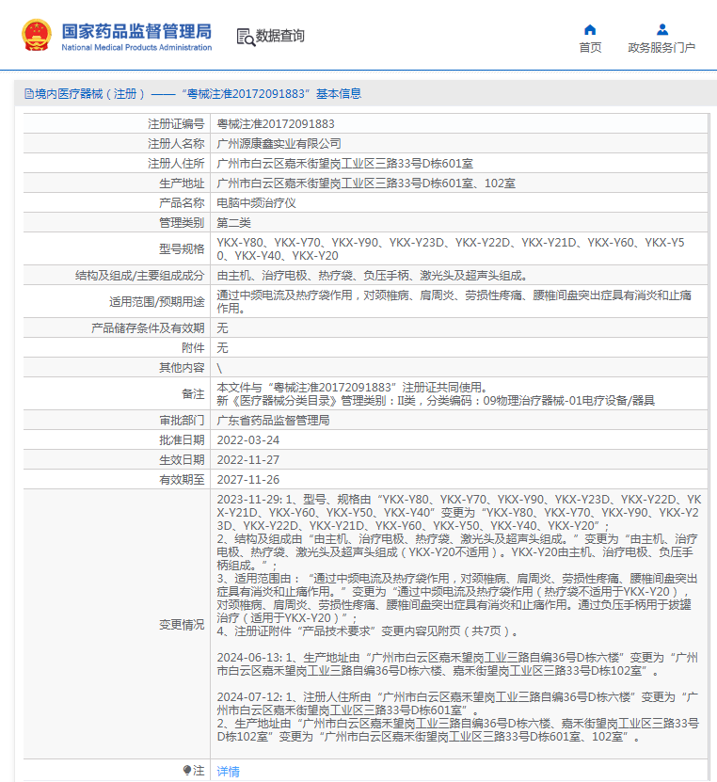Click the 2024-07-12 change record entry

457,717
